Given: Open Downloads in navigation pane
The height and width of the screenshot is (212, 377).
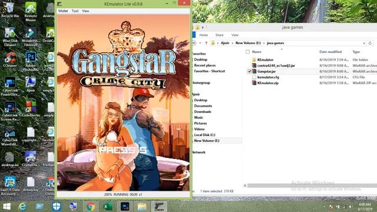Looking at the screenshot, I should point(203,111).
